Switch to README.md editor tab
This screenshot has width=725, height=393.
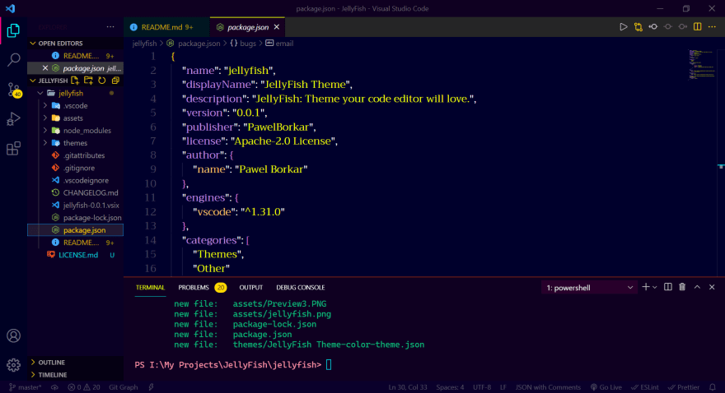166,27
